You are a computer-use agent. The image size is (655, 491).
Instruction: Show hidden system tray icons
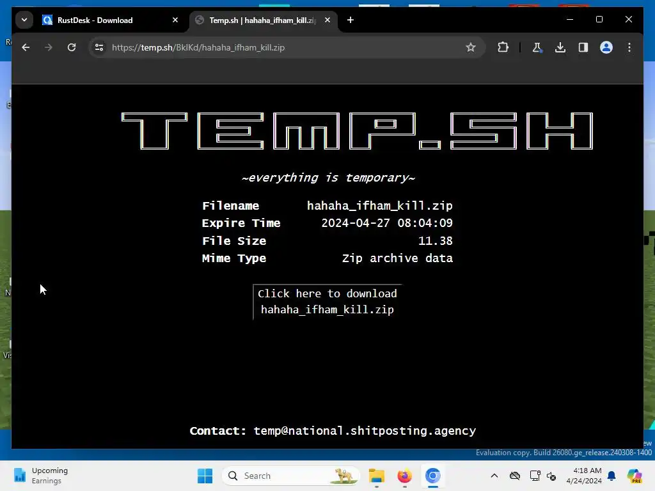coord(494,476)
